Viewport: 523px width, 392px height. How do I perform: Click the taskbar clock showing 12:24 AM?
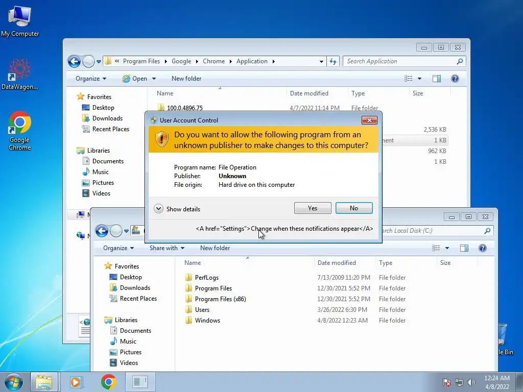click(497, 382)
